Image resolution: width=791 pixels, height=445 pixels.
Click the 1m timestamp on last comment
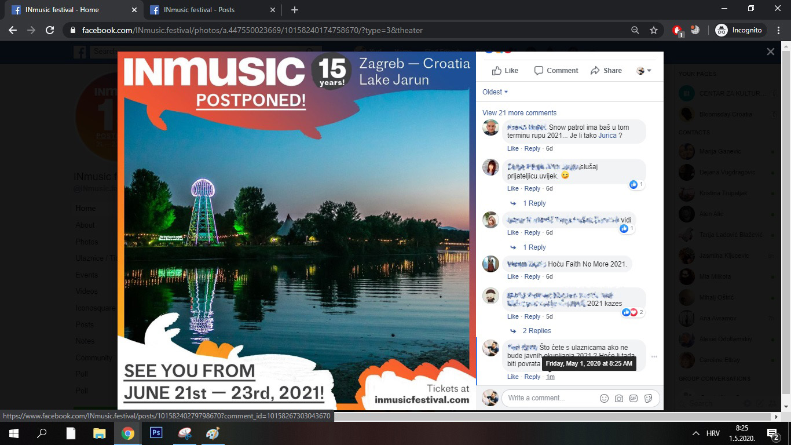point(550,377)
